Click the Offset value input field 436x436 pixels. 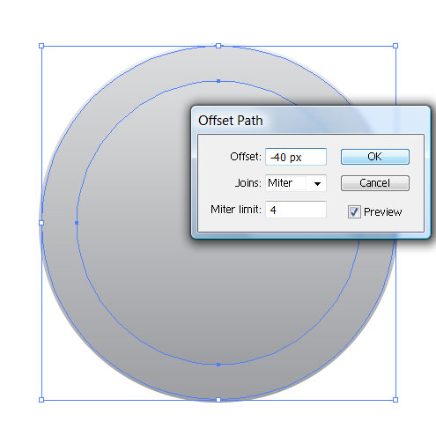(296, 157)
